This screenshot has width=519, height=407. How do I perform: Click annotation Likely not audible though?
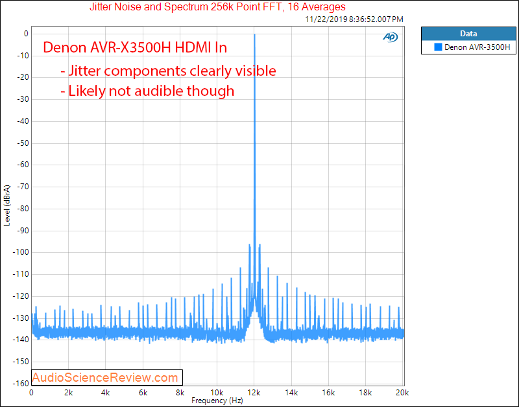[x=147, y=91]
